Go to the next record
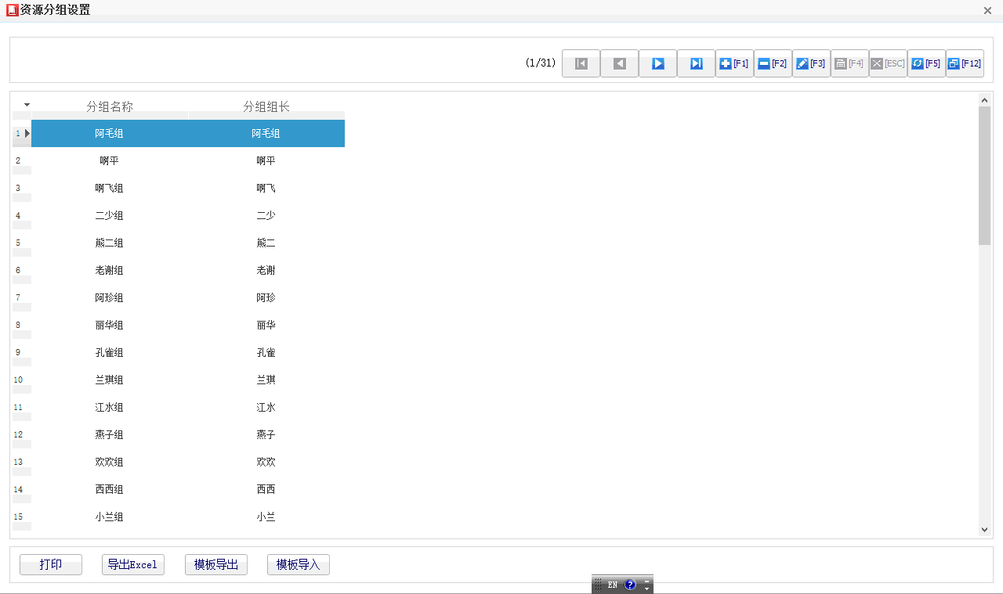 click(657, 63)
